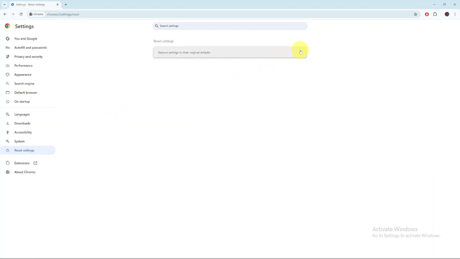Click the back navigation arrow
The height and width of the screenshot is (259, 460).
5,14
